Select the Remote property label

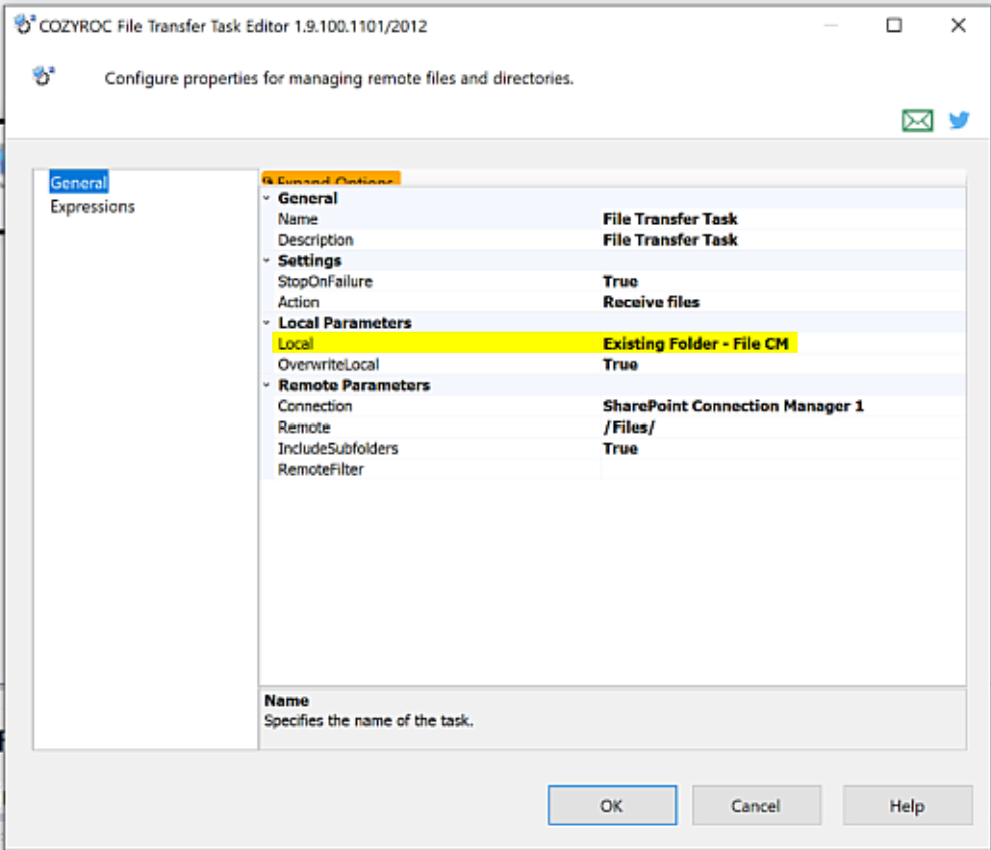(304, 428)
